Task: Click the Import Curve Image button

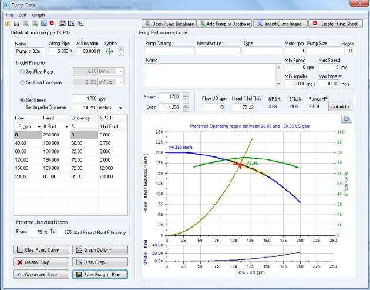Action: [x=280, y=24]
